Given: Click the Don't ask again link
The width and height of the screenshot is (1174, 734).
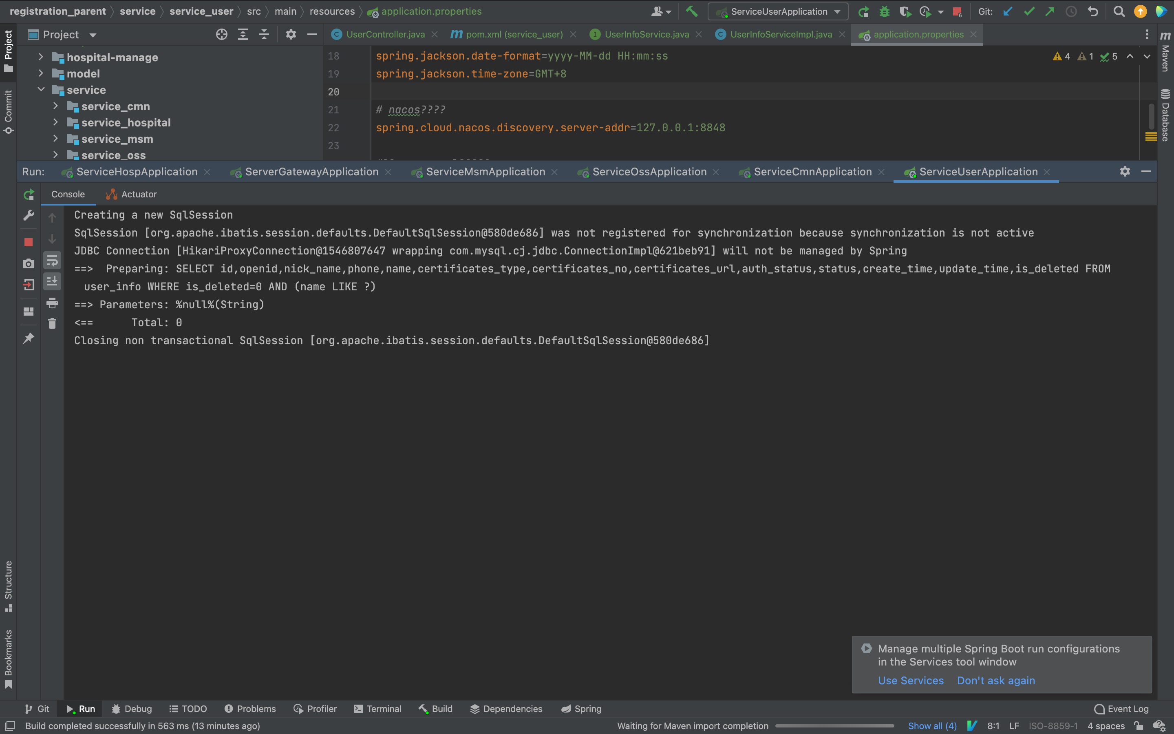Looking at the screenshot, I should coord(995,681).
